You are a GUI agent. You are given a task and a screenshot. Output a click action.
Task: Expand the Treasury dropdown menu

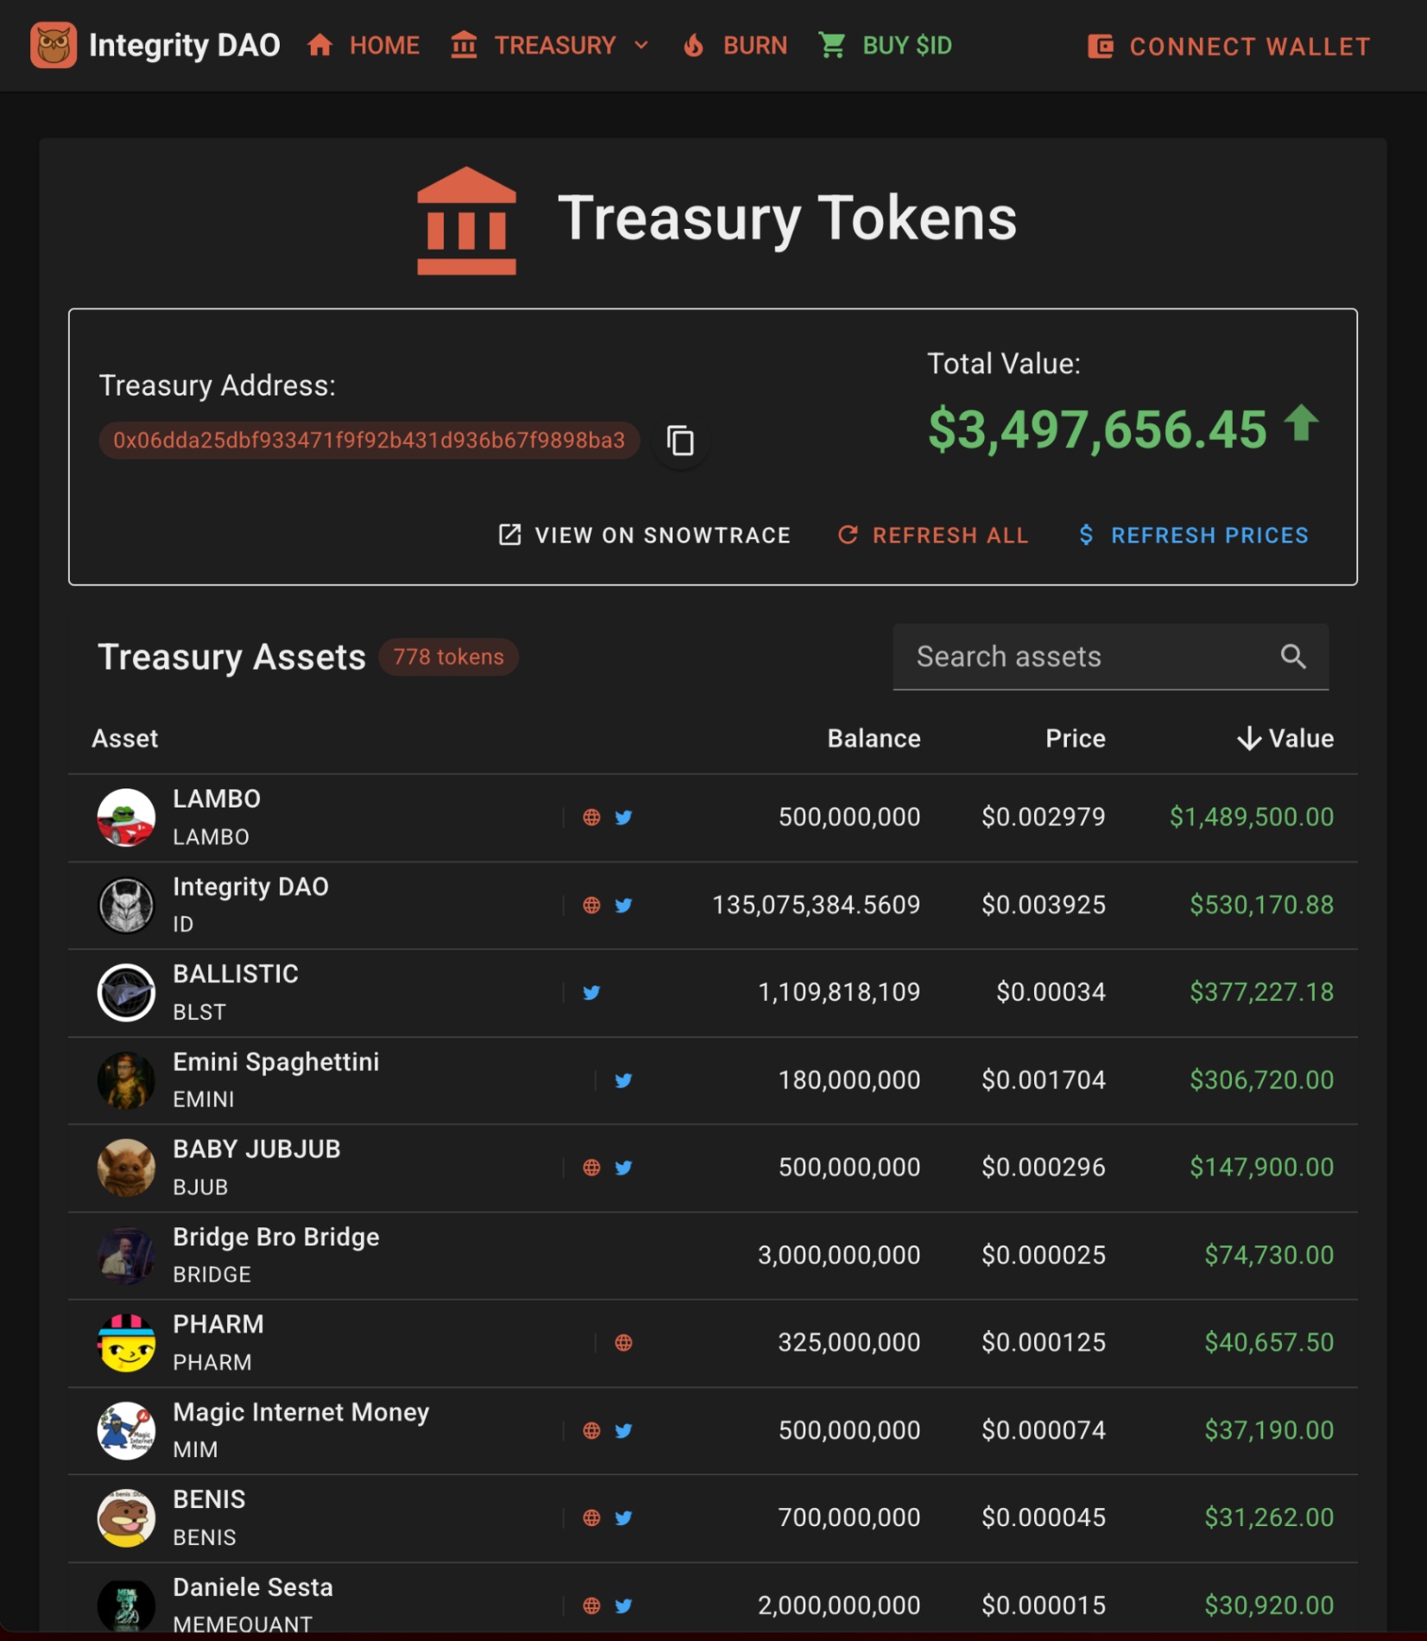pyautogui.click(x=550, y=45)
